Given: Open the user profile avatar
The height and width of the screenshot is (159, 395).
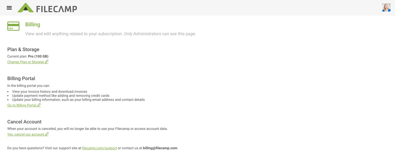Looking at the screenshot, I should (x=386, y=8).
